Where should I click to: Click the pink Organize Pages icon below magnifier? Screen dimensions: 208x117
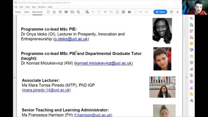[191, 31]
